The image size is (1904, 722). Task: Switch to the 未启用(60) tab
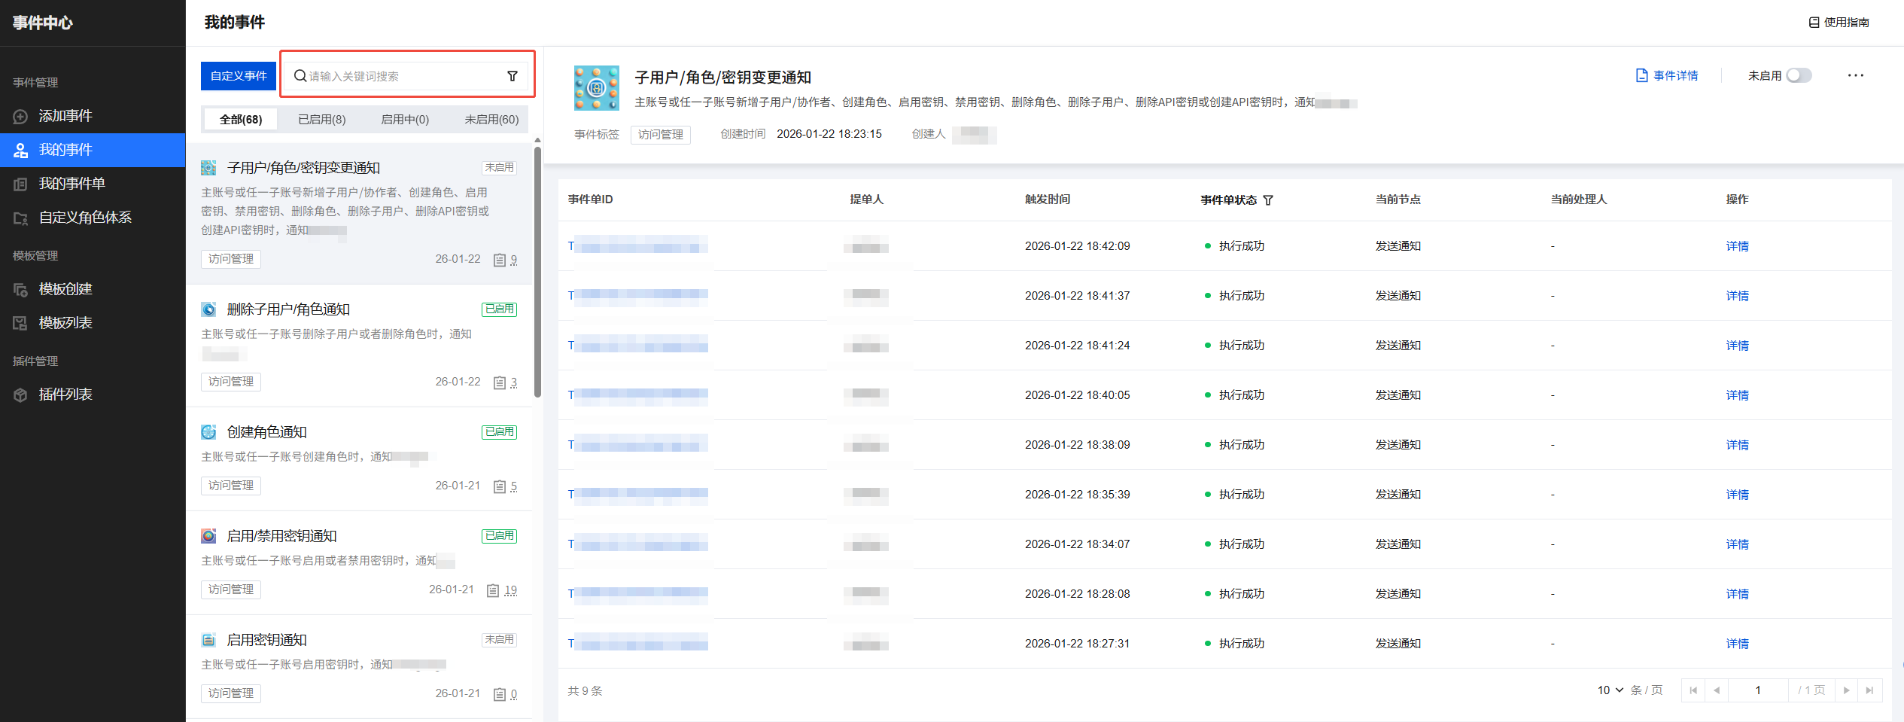[491, 120]
